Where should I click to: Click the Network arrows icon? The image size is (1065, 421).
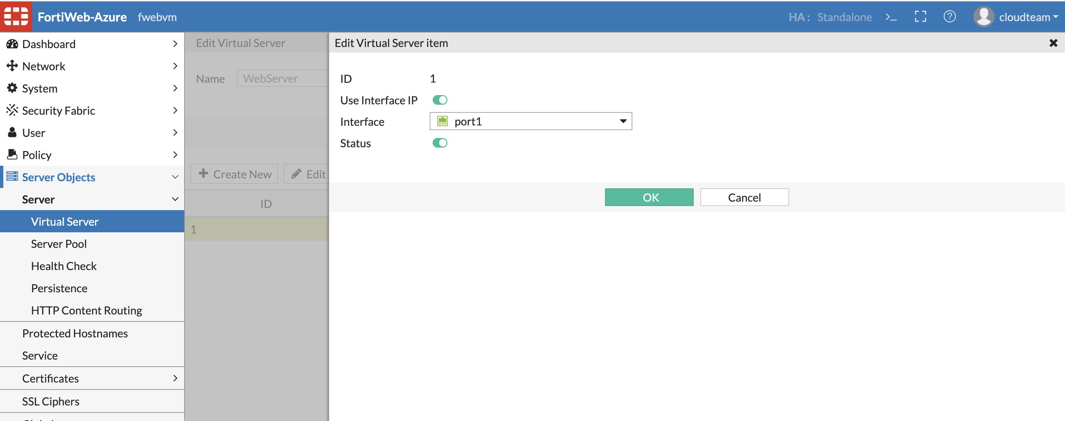pyautogui.click(x=12, y=66)
